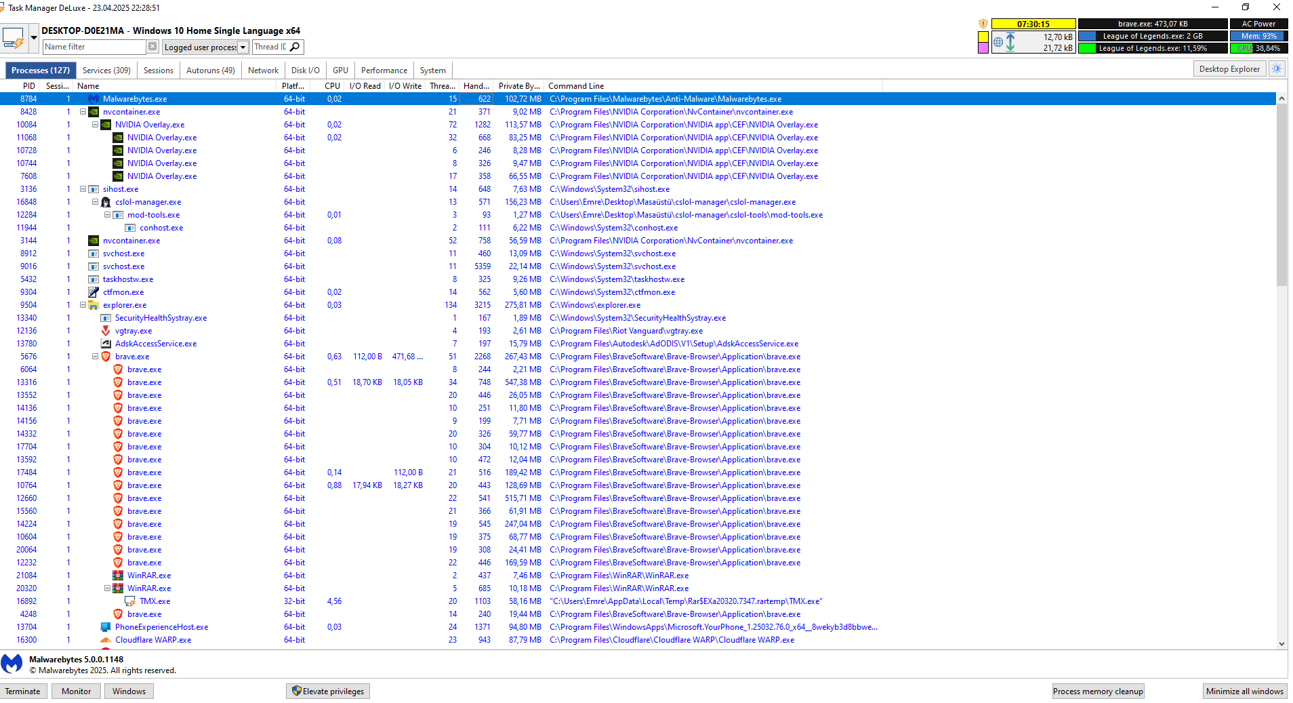Click the ctfmon.exe pen icon
This screenshot has height=703, width=1293.
click(94, 292)
